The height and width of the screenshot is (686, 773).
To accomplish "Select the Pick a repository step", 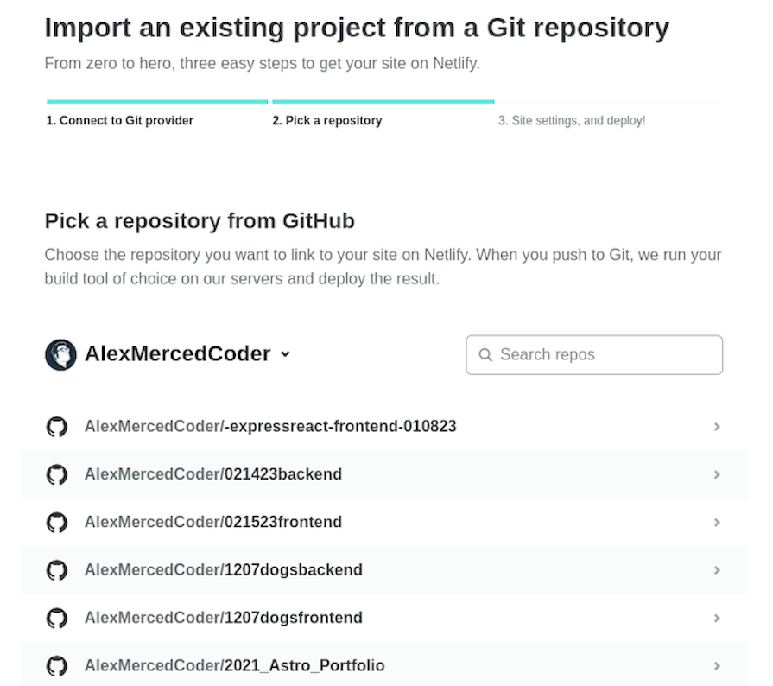I will click(327, 121).
